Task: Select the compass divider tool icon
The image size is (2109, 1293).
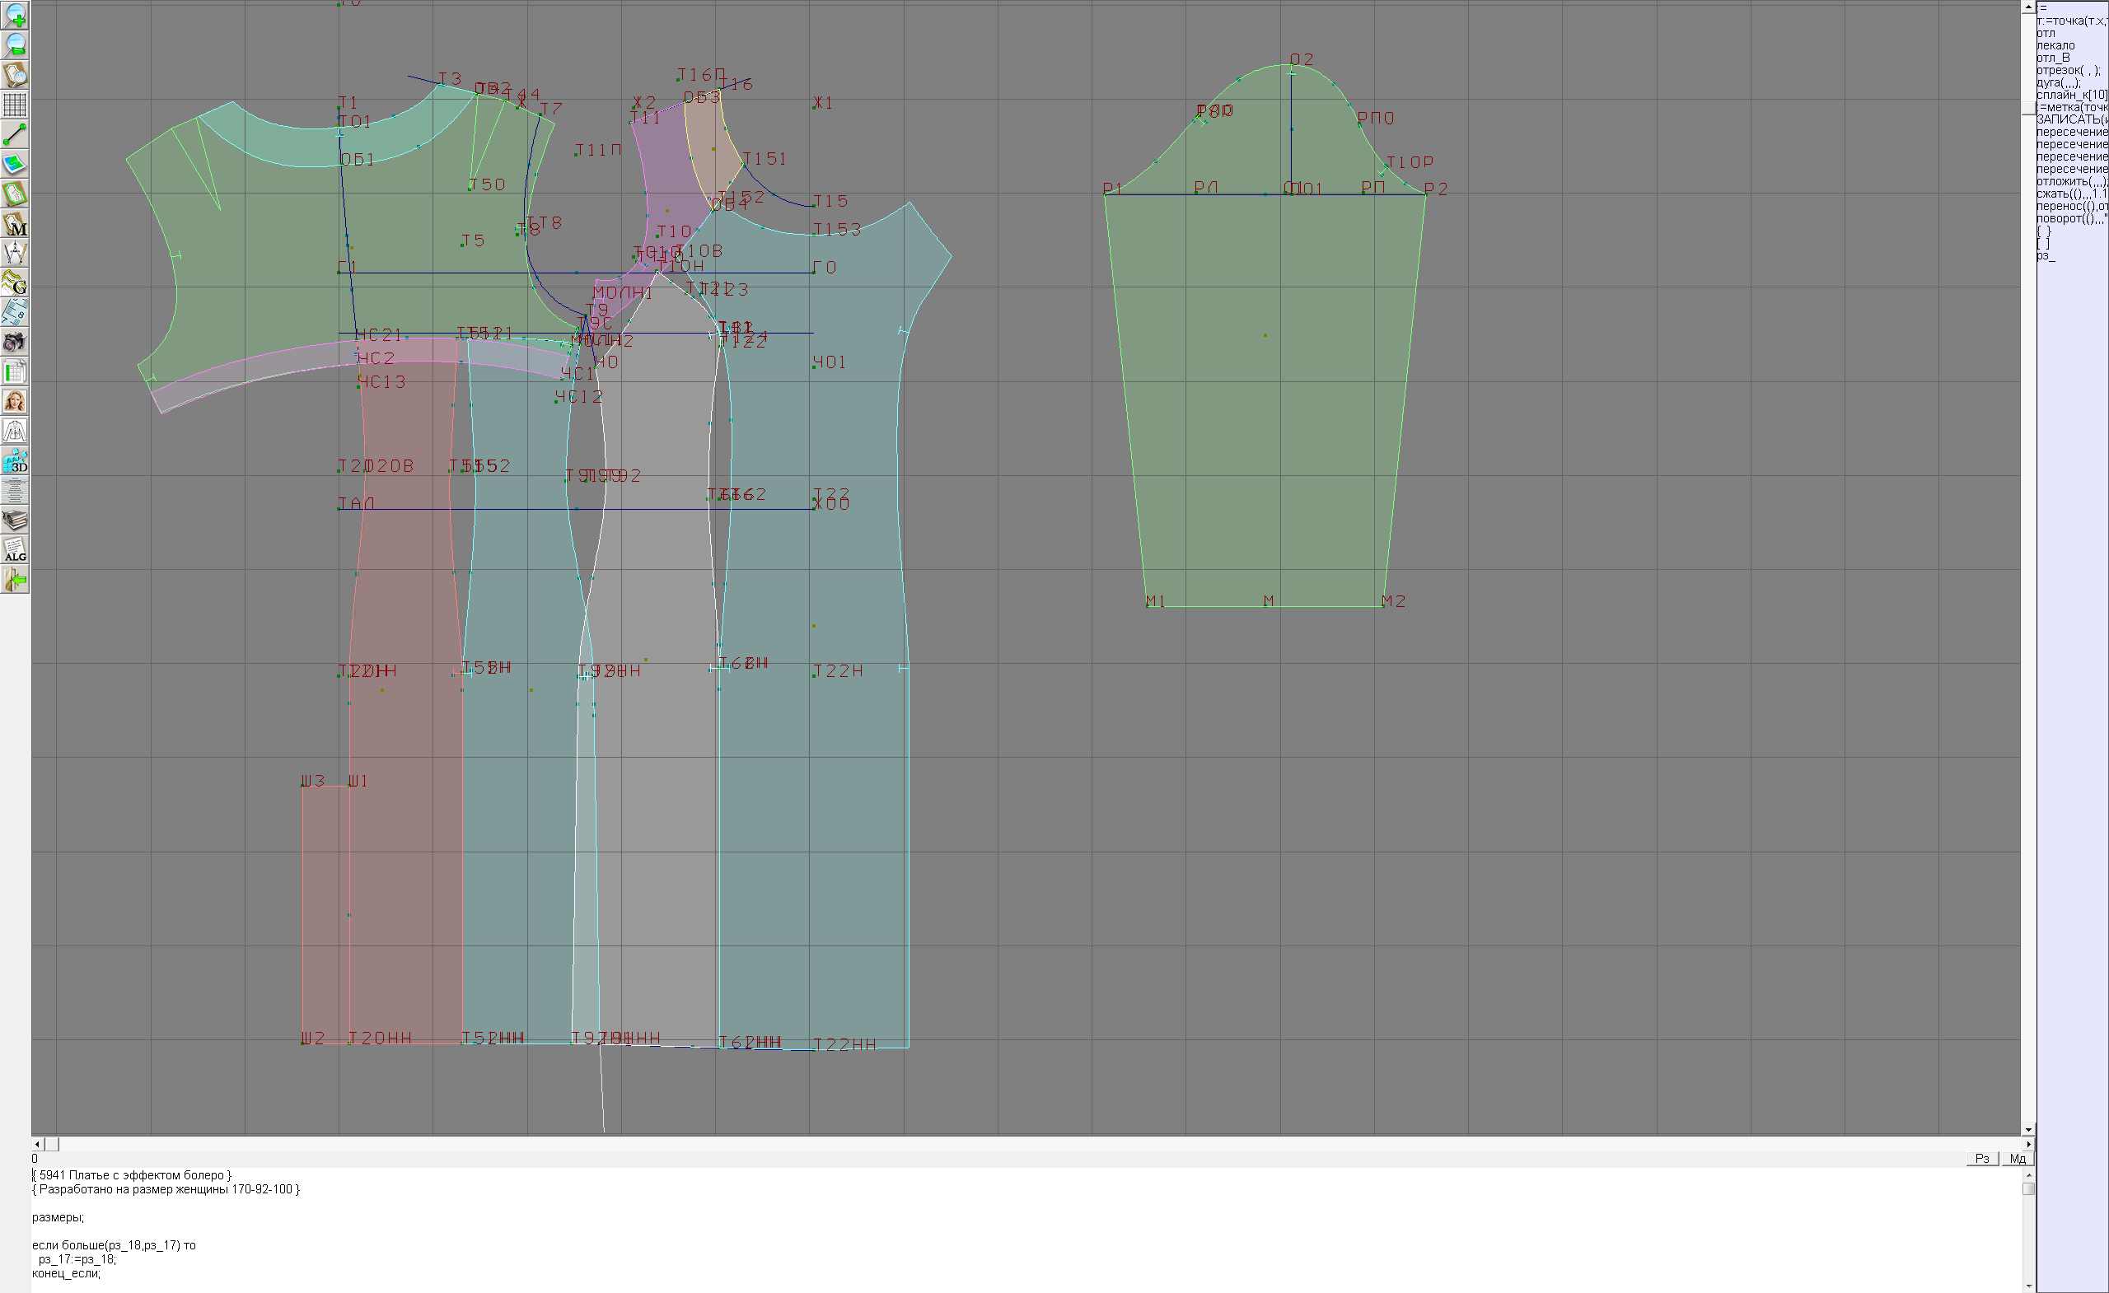Action: click(15, 254)
